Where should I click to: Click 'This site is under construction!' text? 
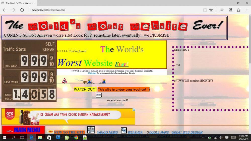[123, 90]
